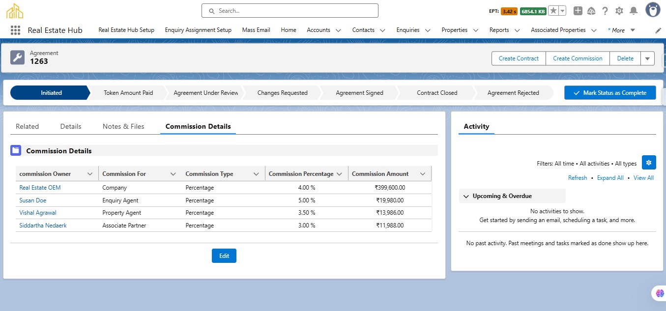This screenshot has width=666, height=311.
Task: Click the pencil edit navigation icon
Action: point(658,30)
